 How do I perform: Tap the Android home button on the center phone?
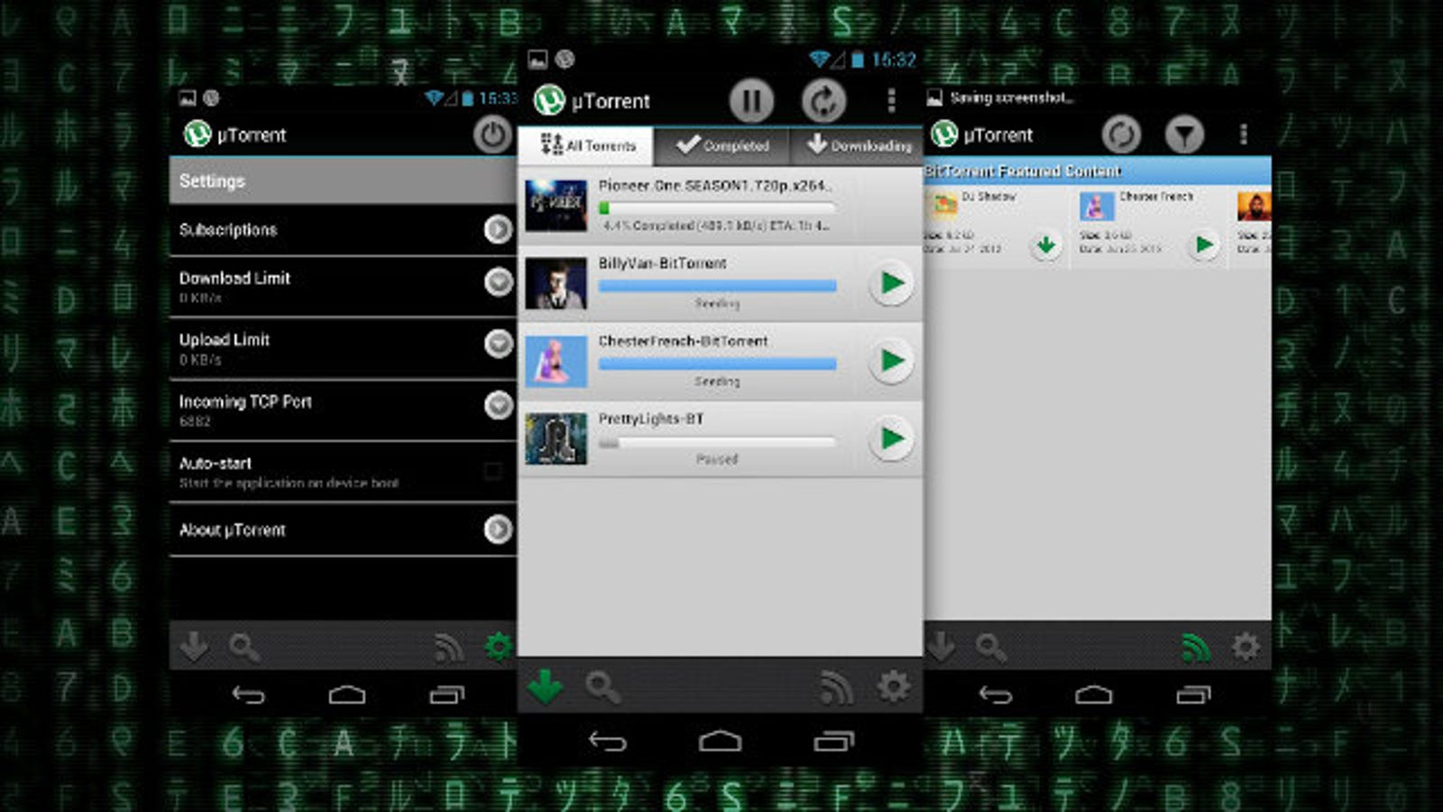[720, 742]
